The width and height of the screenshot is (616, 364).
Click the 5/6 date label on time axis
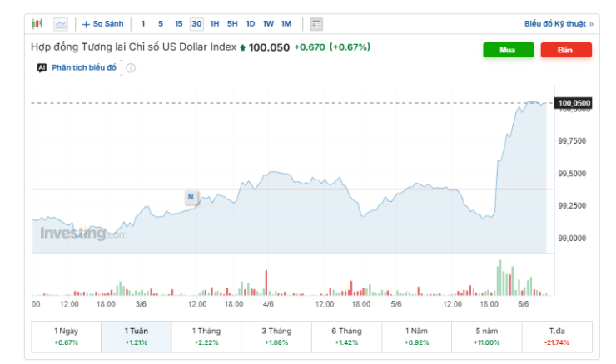[396, 304]
